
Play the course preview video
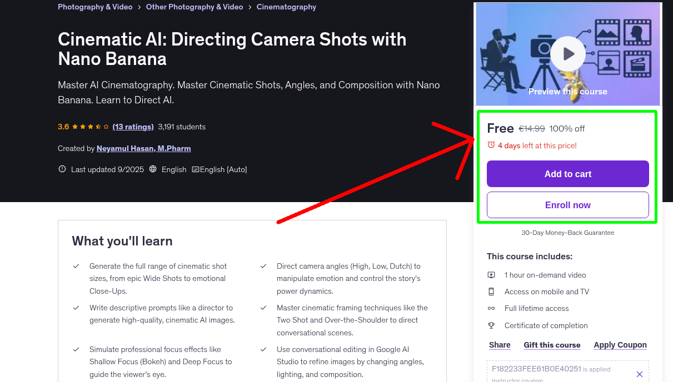point(567,53)
